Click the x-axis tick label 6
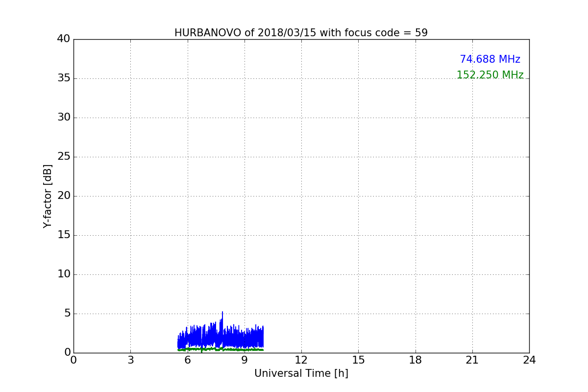The height and width of the screenshot is (392, 588). (x=187, y=360)
